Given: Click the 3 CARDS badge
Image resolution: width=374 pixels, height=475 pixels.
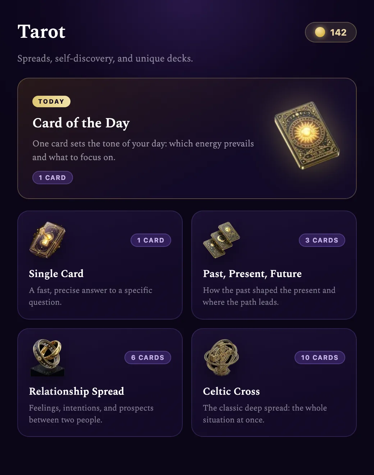Looking at the screenshot, I should point(322,240).
